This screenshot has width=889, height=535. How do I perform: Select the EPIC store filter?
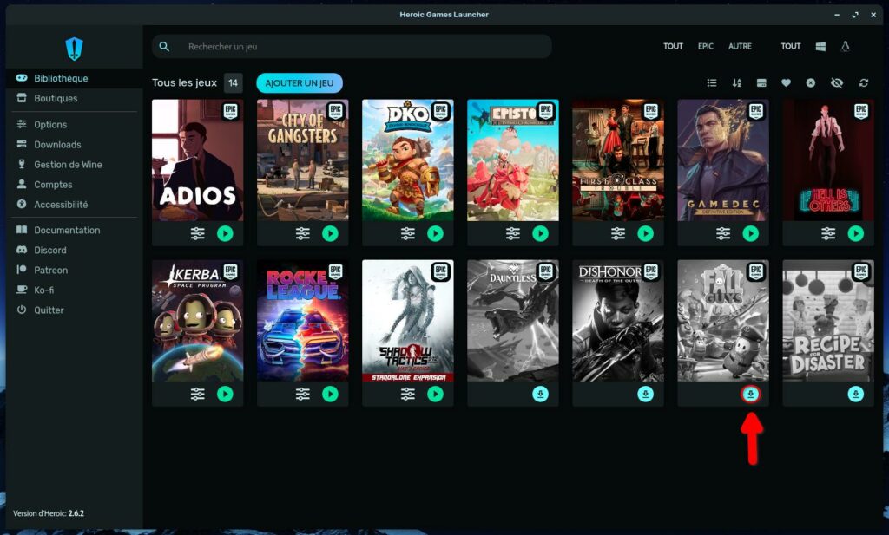click(706, 47)
